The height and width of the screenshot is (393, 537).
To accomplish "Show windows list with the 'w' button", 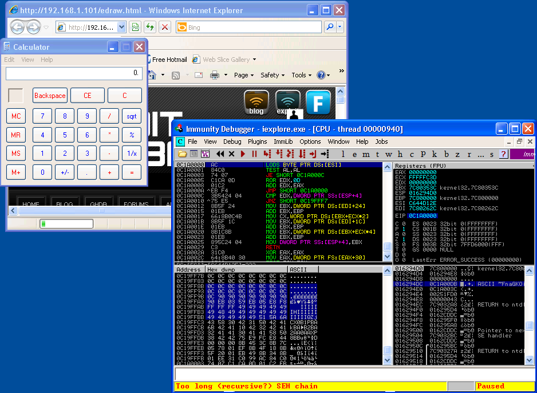I will (389, 154).
